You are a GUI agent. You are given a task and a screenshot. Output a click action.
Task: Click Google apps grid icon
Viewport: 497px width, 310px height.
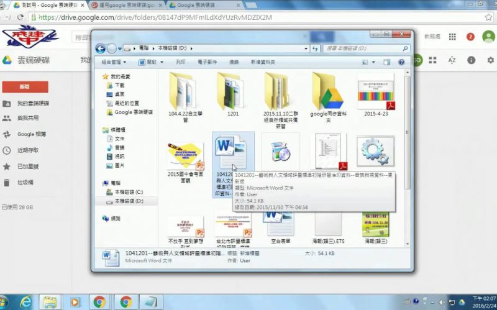click(452, 37)
